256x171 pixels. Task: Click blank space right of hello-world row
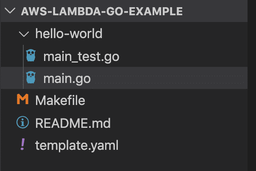[x=175, y=33]
